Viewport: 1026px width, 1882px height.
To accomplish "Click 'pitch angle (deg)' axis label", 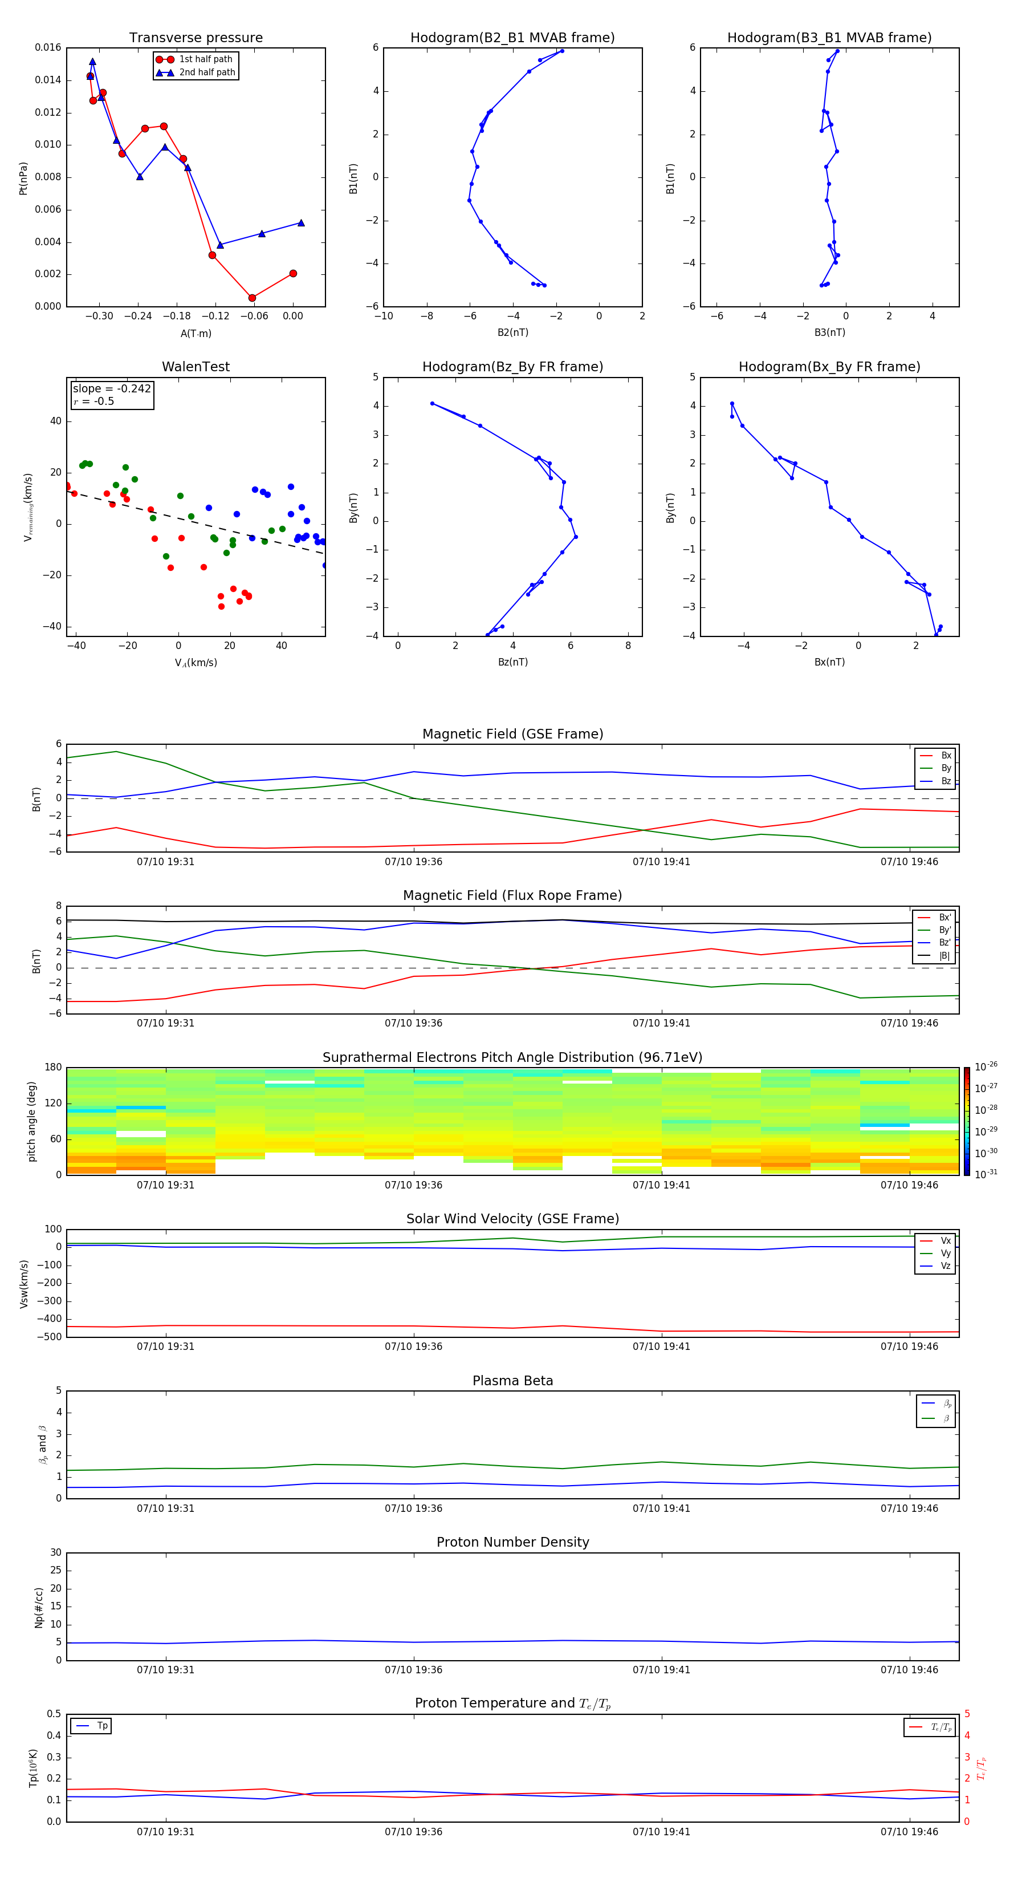I will 31,1121.
